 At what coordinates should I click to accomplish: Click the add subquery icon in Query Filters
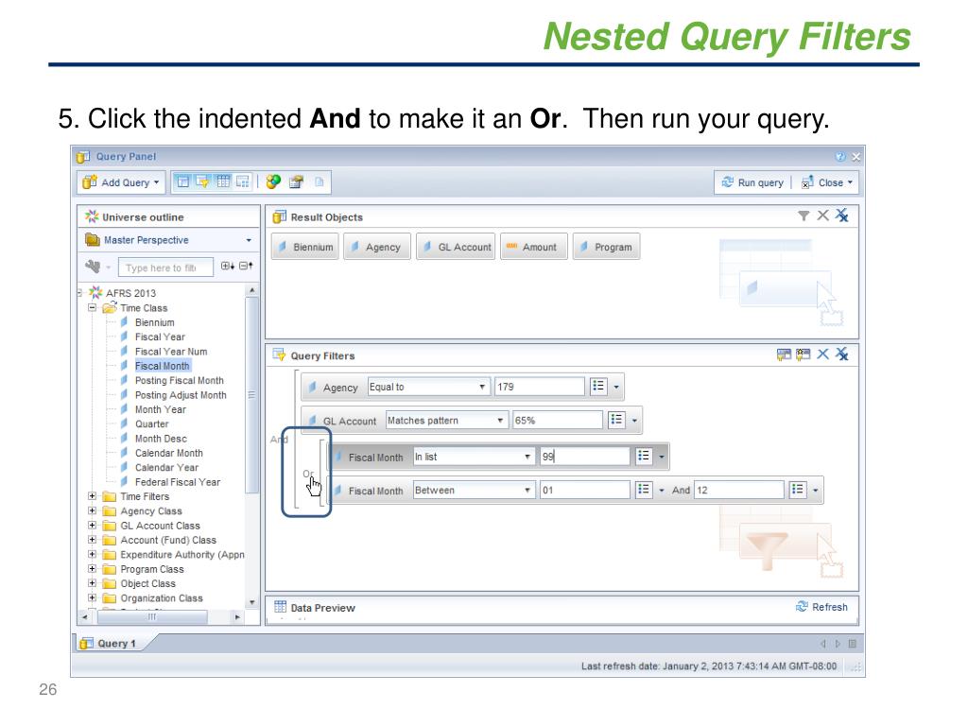click(x=784, y=354)
